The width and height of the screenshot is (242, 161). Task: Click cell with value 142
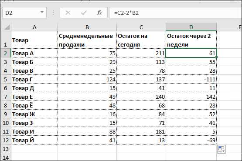pos(191,97)
